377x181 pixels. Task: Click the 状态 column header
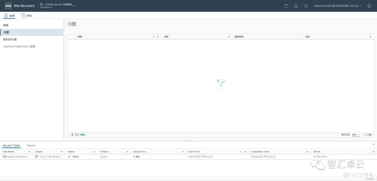click(308, 37)
